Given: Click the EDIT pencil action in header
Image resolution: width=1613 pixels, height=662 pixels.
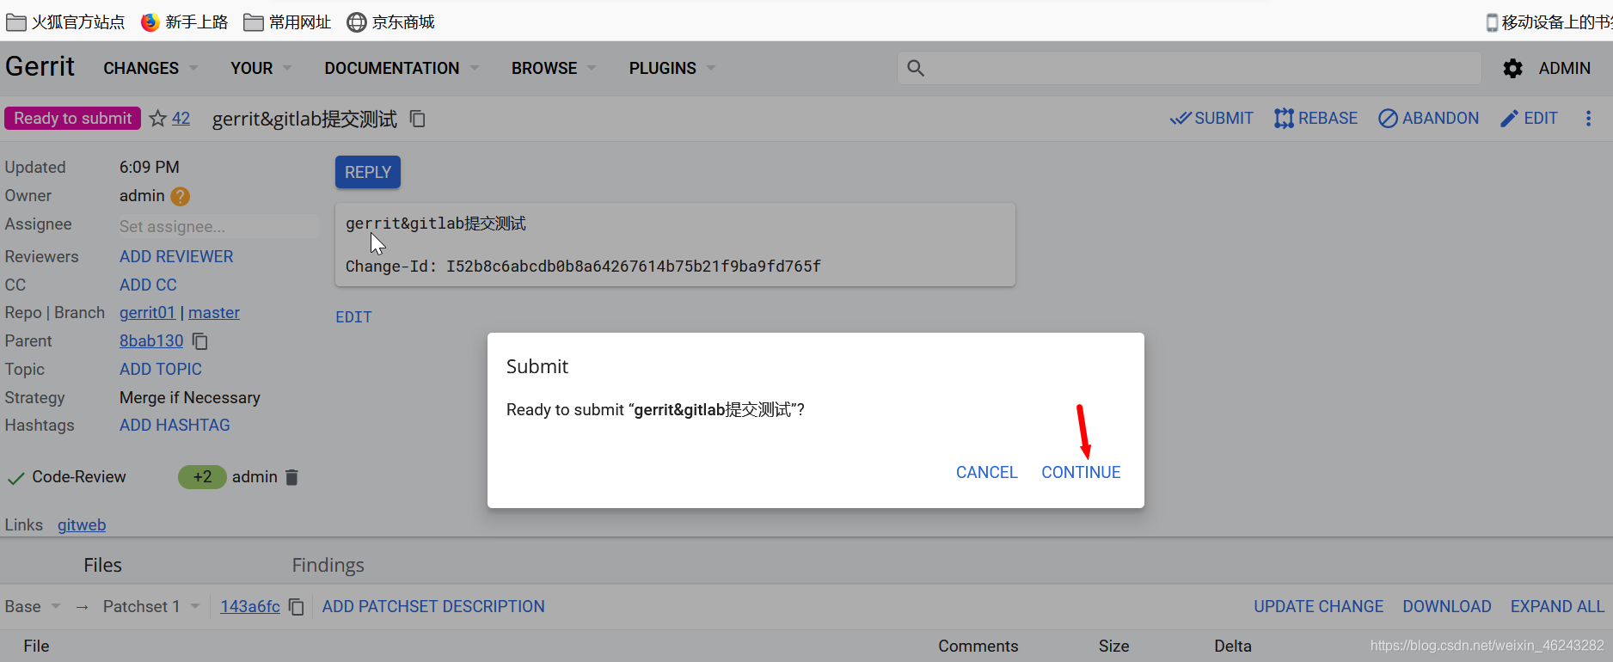Looking at the screenshot, I should click(x=1529, y=119).
